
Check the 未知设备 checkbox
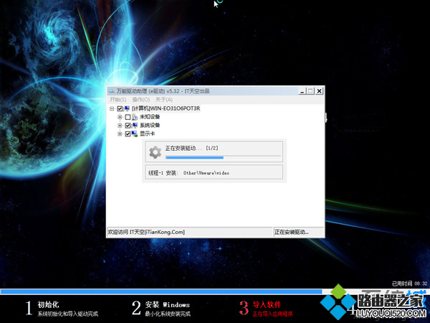pyautogui.click(x=128, y=117)
